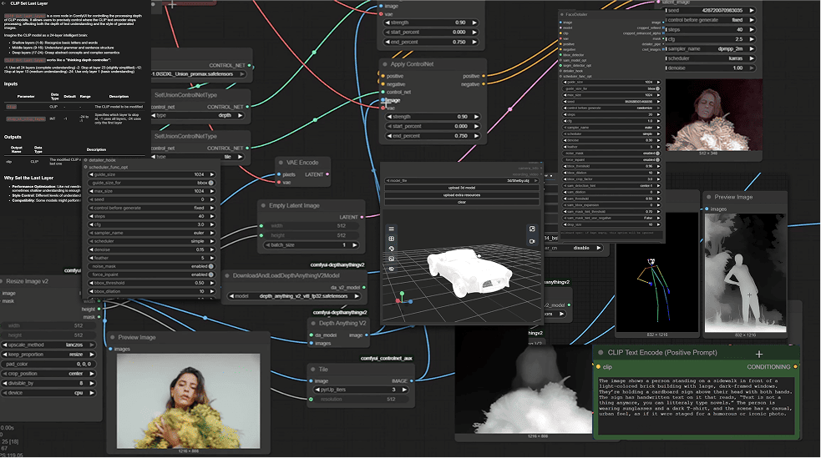Open depth_anything_v2 model combo box
This screenshot has height=458, width=821.
point(294,296)
